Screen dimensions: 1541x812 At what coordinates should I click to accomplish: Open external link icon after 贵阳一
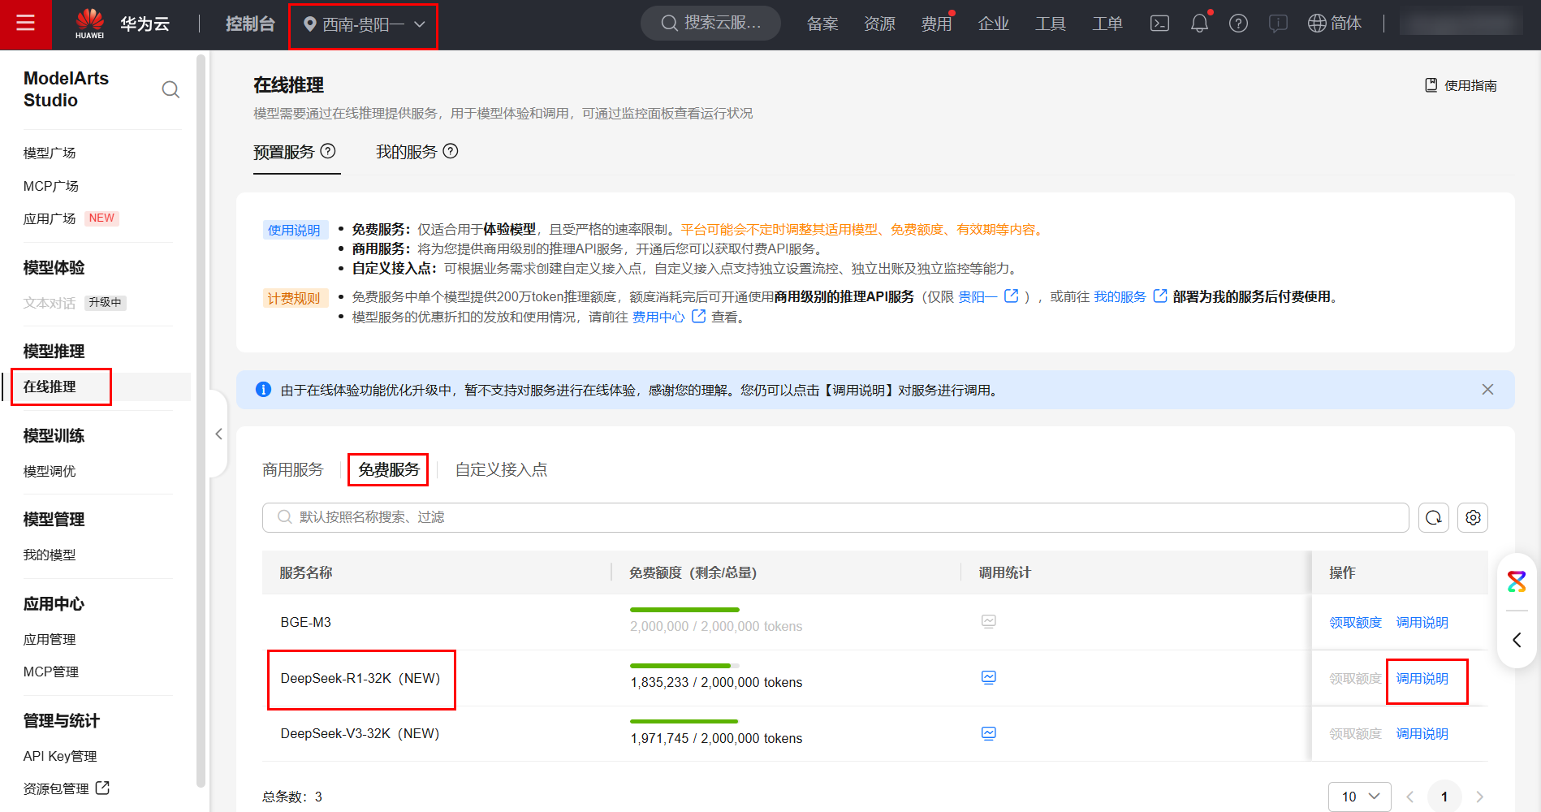click(x=1012, y=296)
